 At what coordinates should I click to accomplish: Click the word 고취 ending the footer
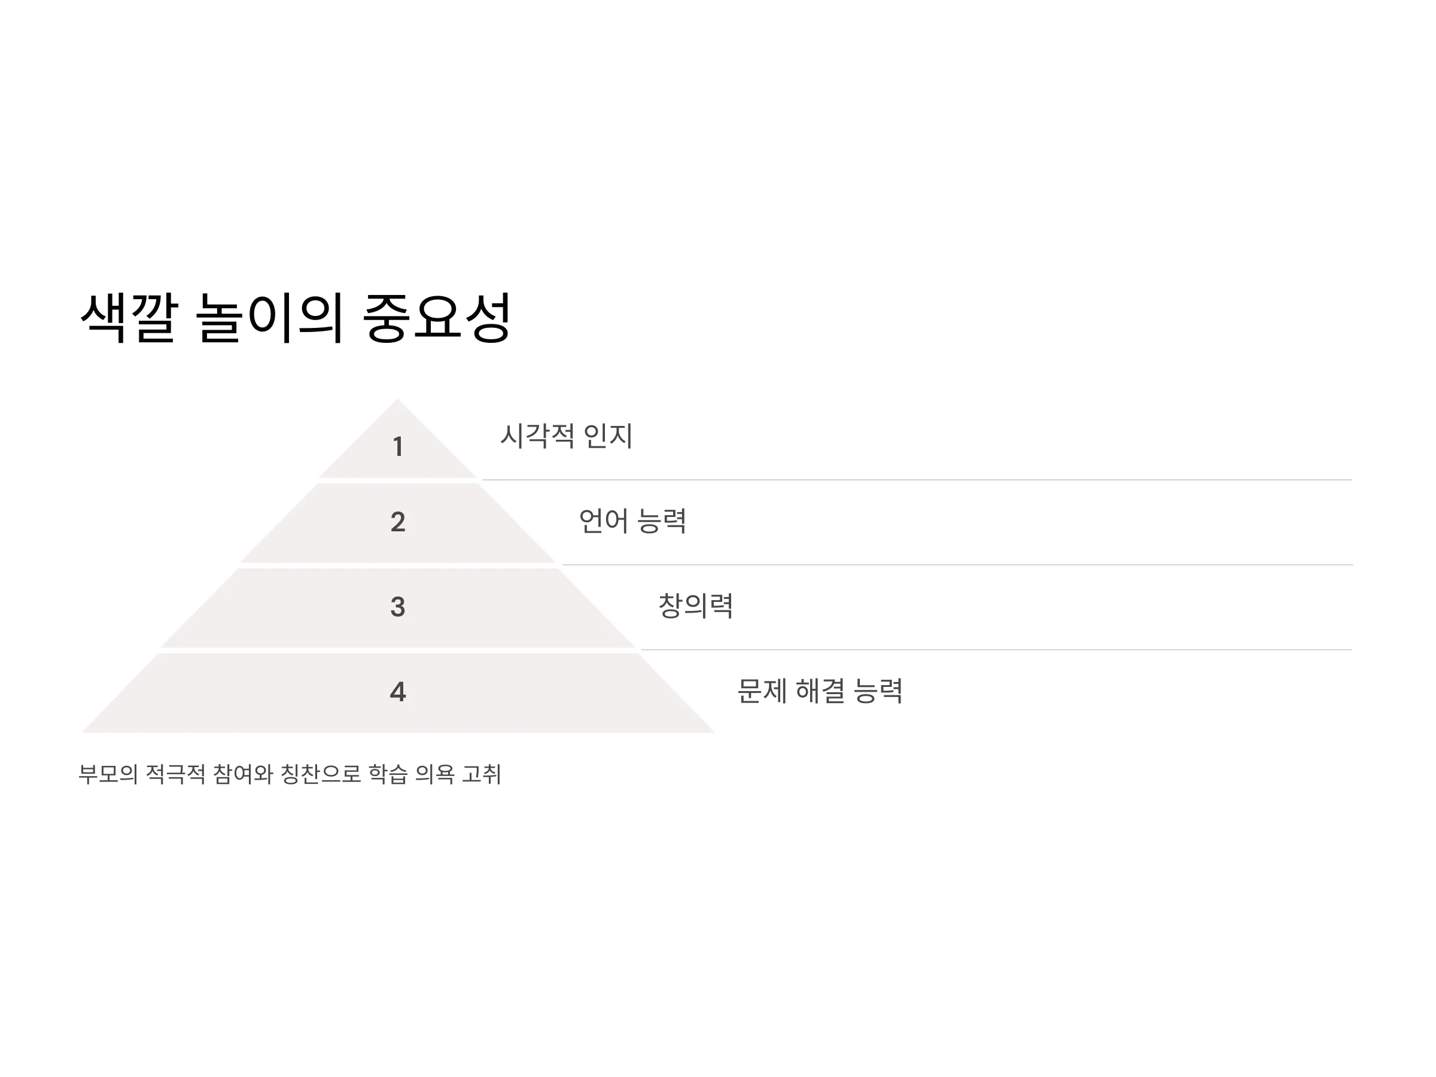tap(481, 774)
